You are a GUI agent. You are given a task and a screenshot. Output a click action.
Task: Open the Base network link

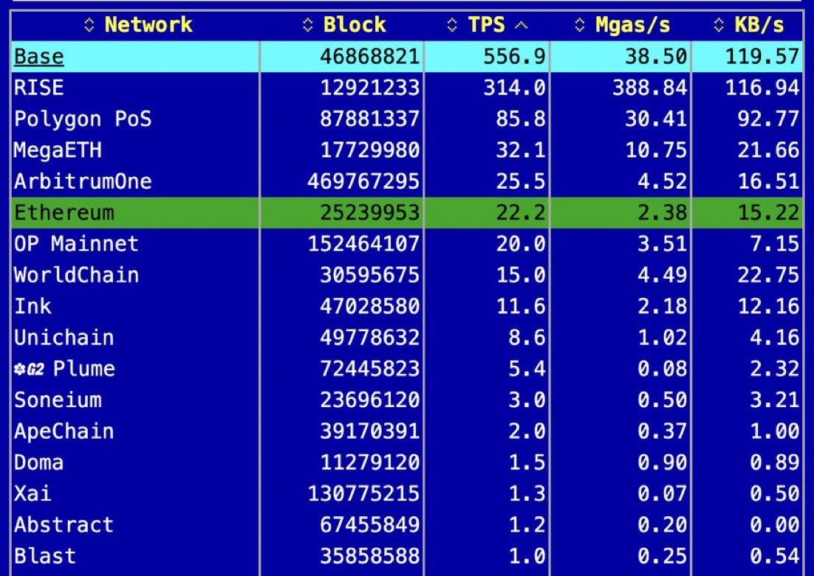39,57
